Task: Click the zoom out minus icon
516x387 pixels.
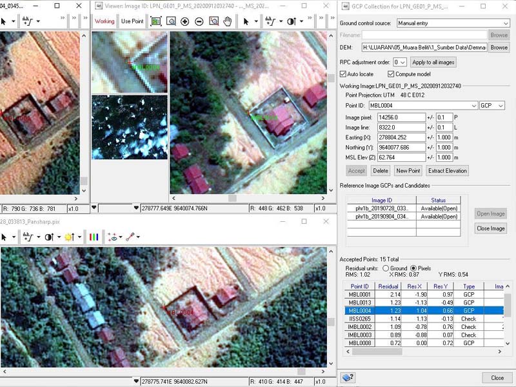Action: [199, 21]
